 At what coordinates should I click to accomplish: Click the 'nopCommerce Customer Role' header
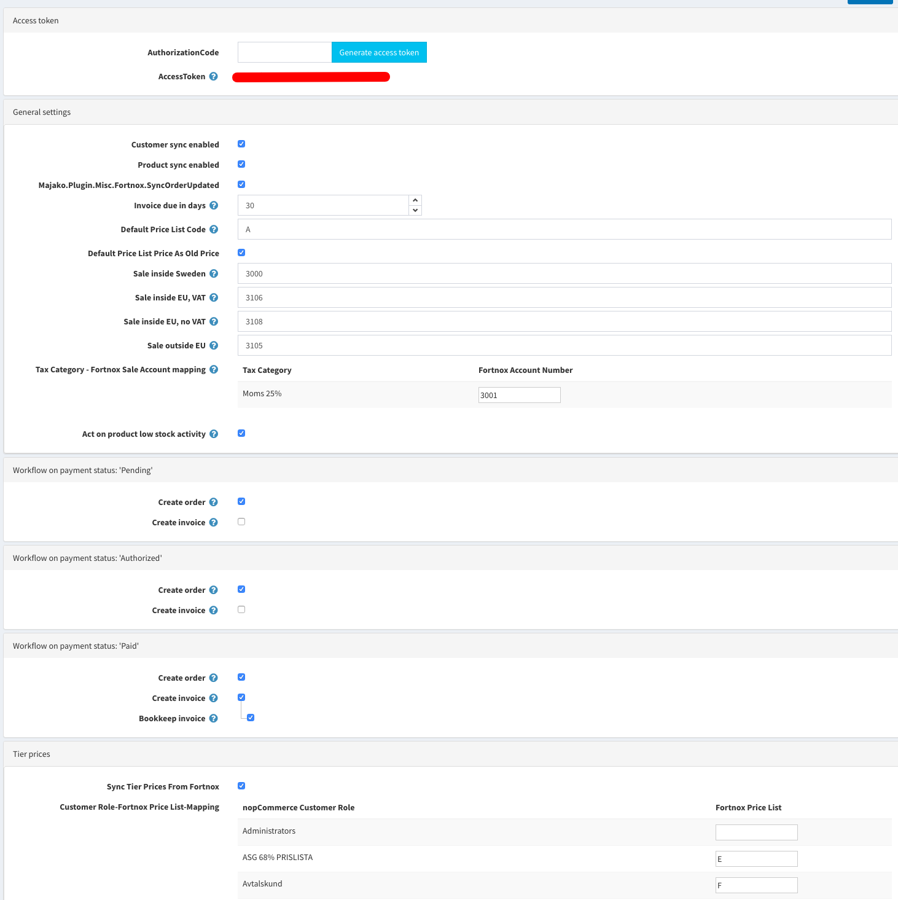coord(299,807)
